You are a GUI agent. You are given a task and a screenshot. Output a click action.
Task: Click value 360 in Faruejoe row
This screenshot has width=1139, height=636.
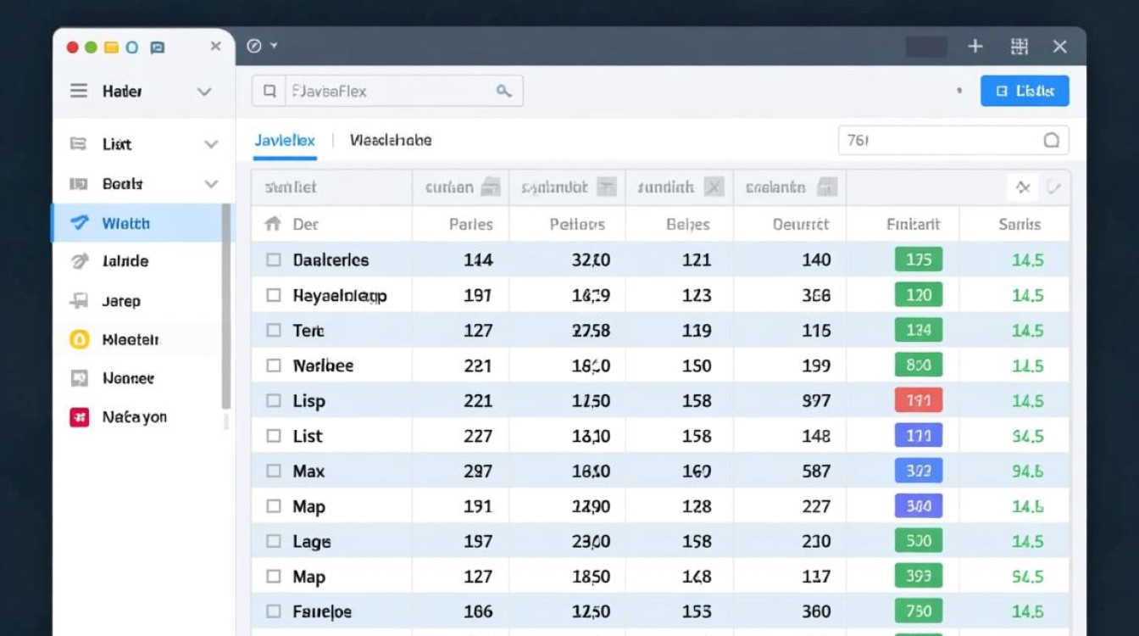tap(816, 611)
